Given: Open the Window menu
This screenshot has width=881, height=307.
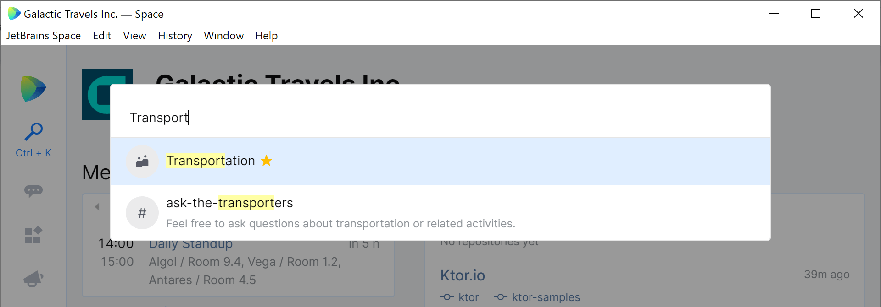Looking at the screenshot, I should click(x=223, y=36).
